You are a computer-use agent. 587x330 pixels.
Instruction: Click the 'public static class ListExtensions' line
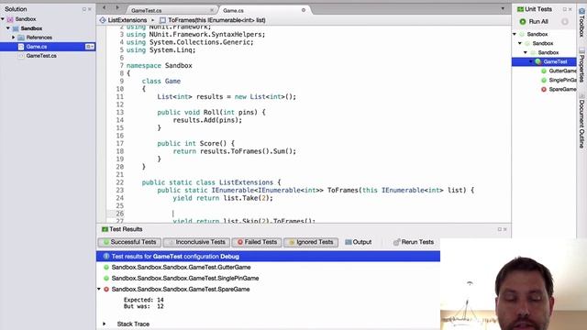click(211, 182)
